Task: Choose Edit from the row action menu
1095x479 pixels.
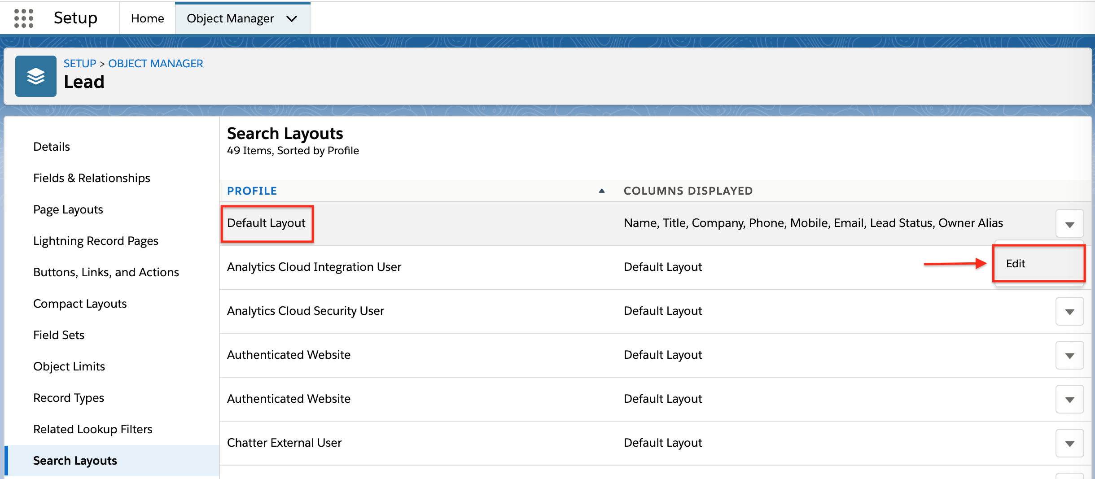Action: [1038, 264]
